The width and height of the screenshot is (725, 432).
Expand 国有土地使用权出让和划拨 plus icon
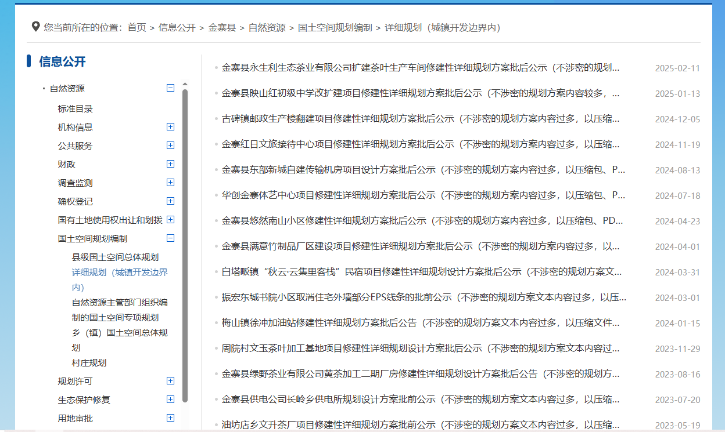click(x=170, y=220)
